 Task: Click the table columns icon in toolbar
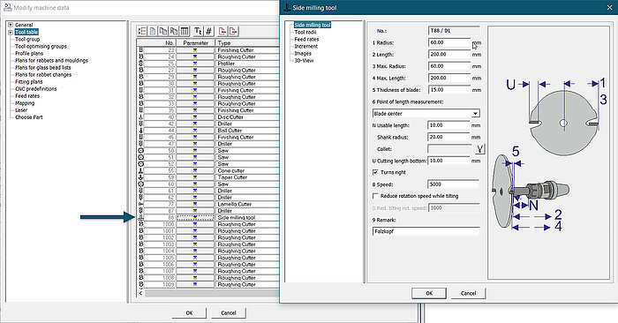pyautogui.click(x=185, y=31)
